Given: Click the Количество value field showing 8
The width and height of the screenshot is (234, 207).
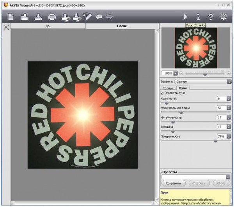Looking at the screenshot, I should (222, 98).
